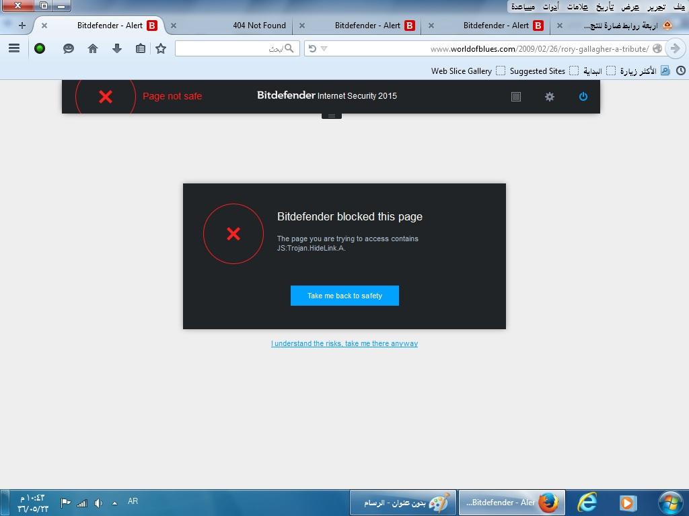
Task: Launch Windows Media Player from taskbar
Action: point(628,503)
